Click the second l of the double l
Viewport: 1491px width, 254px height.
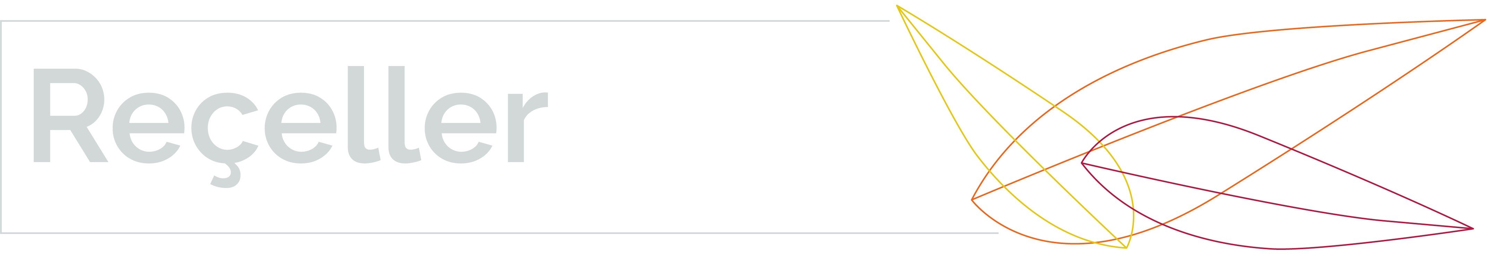pyautogui.click(x=404, y=114)
